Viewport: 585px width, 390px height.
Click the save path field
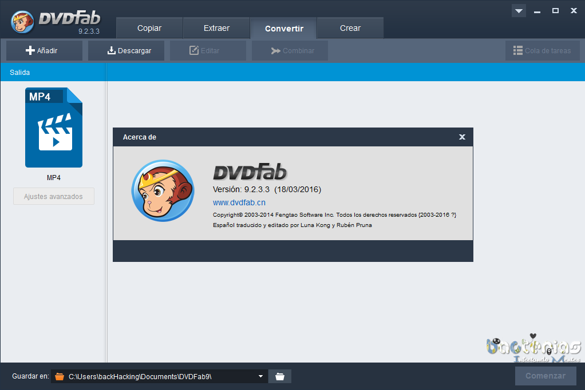(x=159, y=376)
